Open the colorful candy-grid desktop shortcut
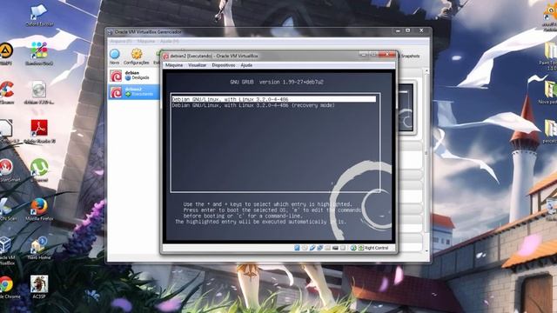557x313 pixels. click(x=39, y=53)
